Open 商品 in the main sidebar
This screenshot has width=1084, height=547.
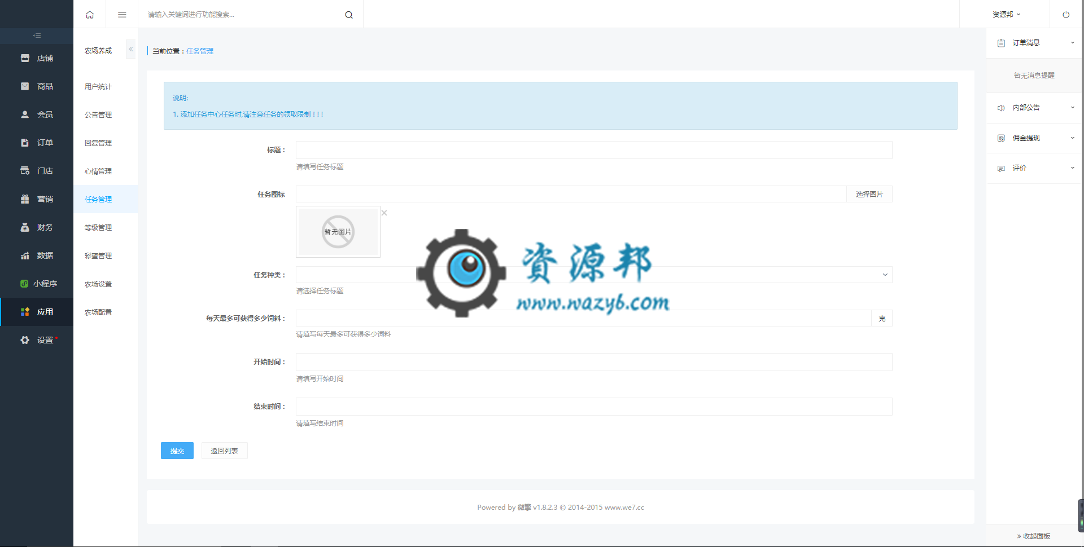[x=37, y=86]
